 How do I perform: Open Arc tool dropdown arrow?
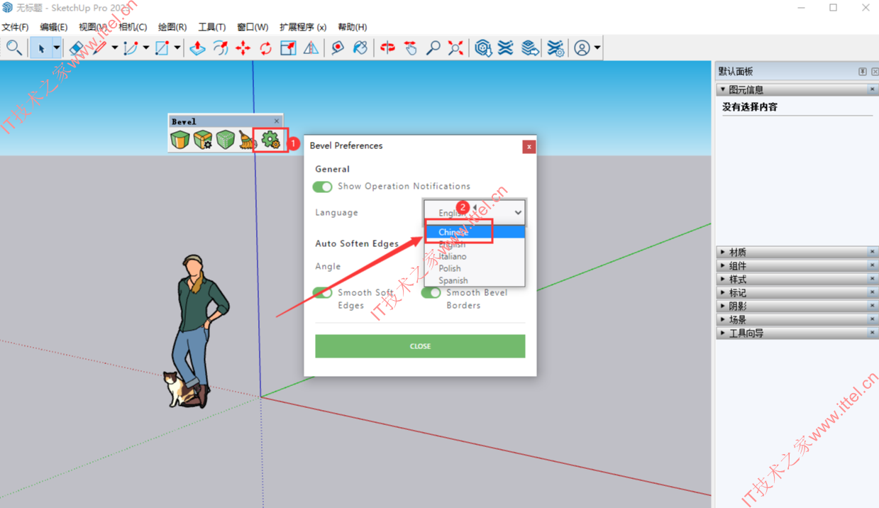146,48
